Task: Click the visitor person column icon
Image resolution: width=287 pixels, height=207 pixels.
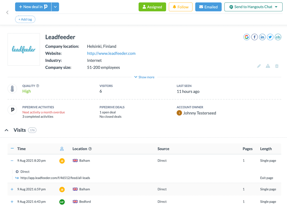Action: pos(62,149)
